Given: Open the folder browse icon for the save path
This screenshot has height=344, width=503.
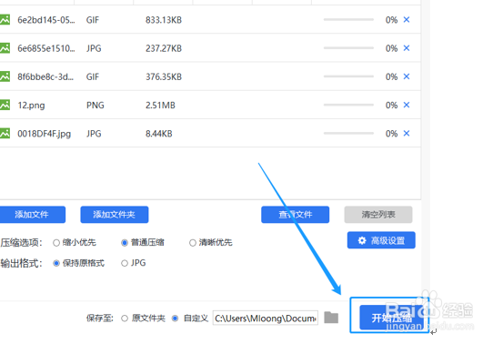Looking at the screenshot, I should coord(331,318).
